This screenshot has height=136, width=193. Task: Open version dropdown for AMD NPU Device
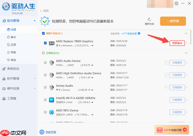[92, 115]
